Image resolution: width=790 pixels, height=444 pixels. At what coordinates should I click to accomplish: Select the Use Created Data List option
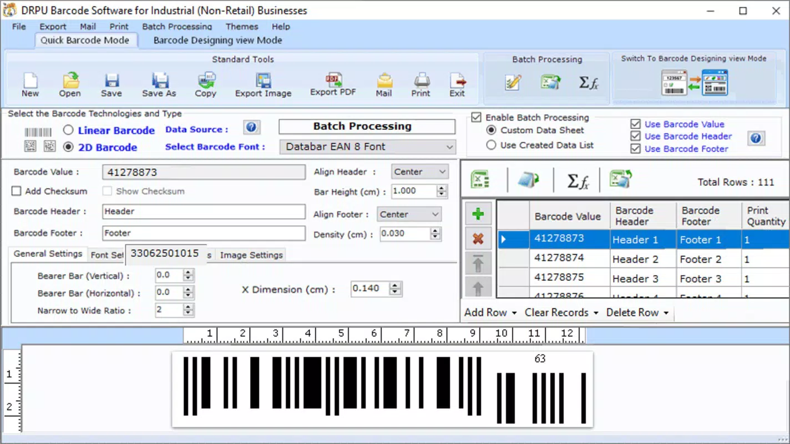tap(491, 145)
